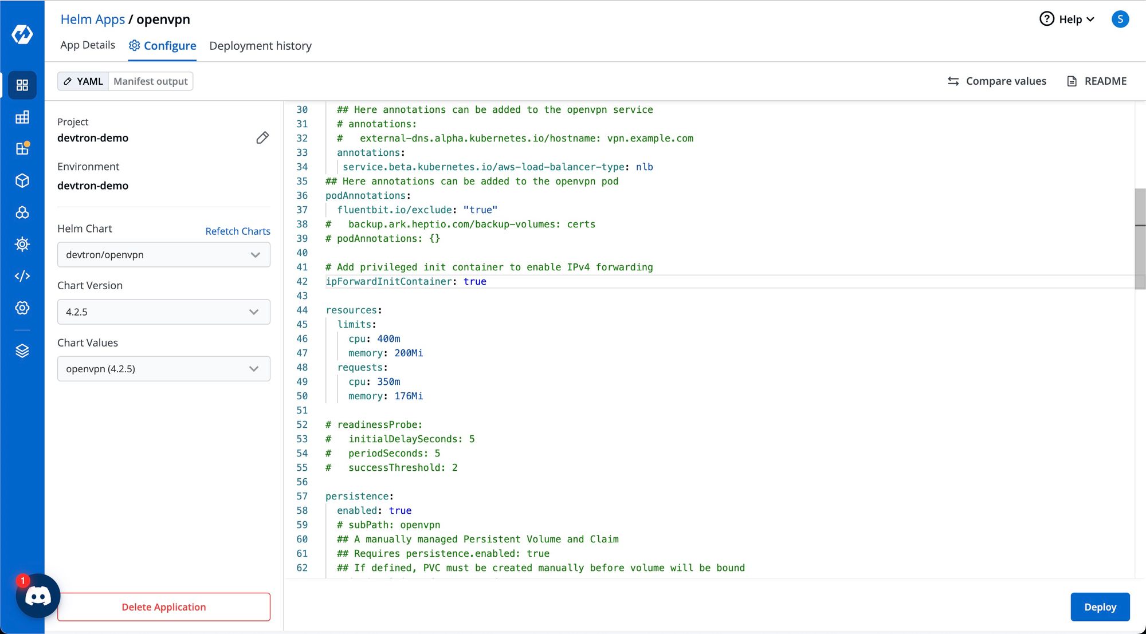Viewport: 1146px width, 634px height.
Task: Click the Help question mark icon
Action: click(x=1047, y=19)
